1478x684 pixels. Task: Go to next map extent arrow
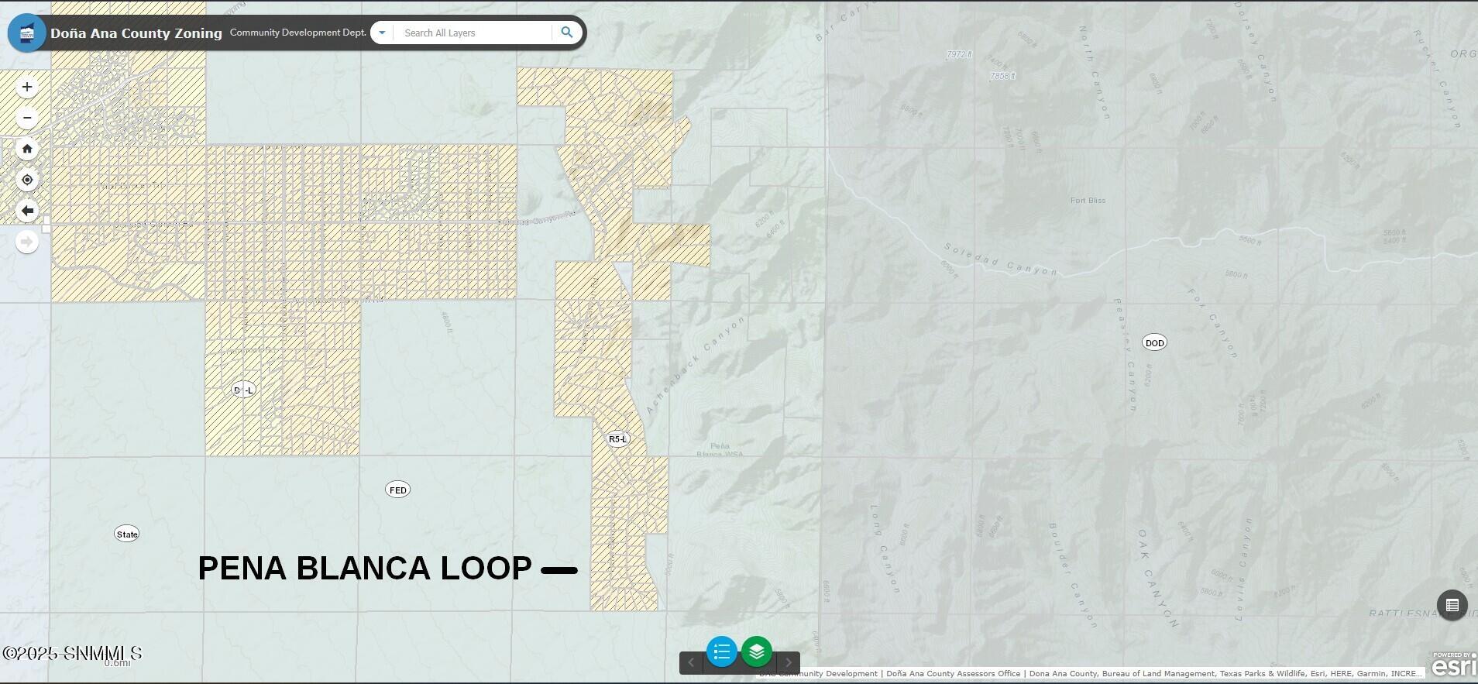[x=27, y=242]
